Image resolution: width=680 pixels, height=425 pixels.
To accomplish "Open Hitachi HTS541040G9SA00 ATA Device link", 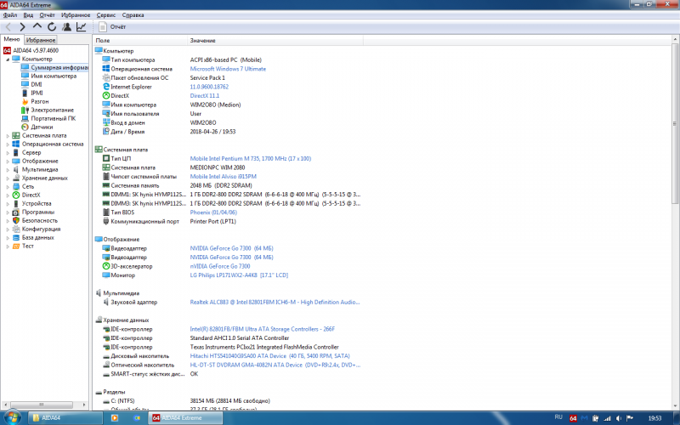I will pyautogui.click(x=269, y=355).
